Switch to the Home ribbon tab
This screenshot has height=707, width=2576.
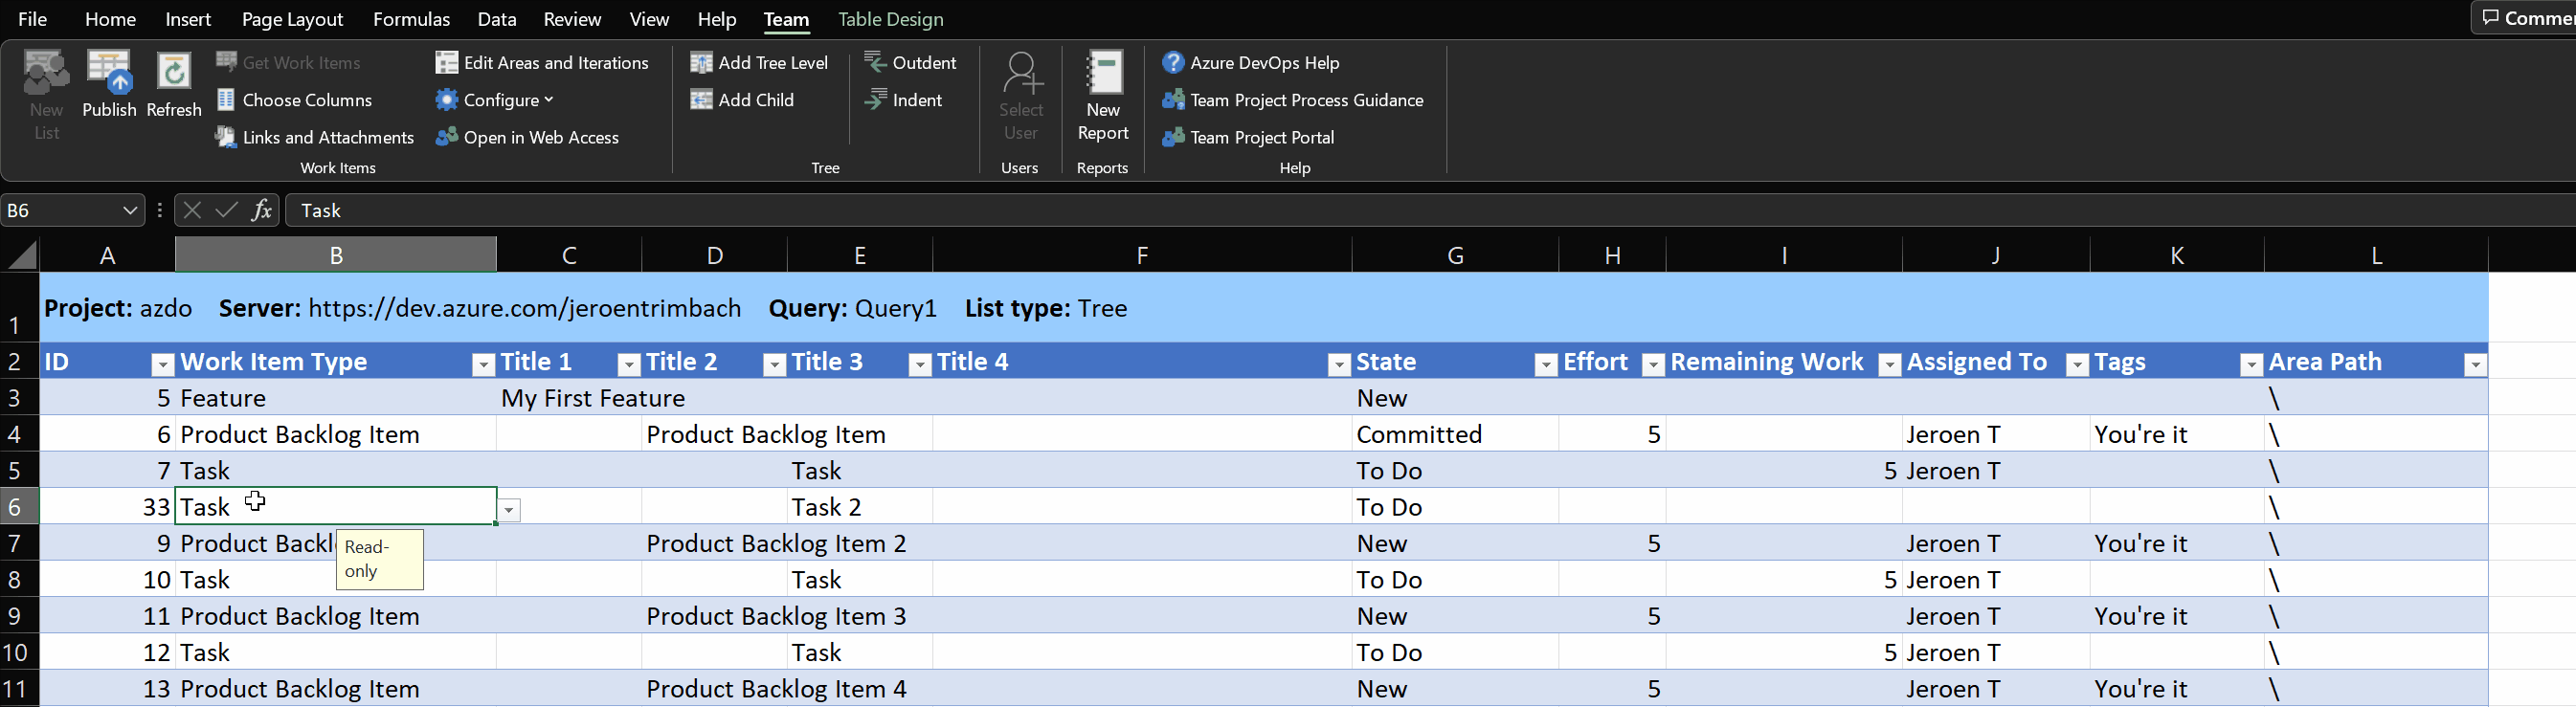[x=110, y=19]
